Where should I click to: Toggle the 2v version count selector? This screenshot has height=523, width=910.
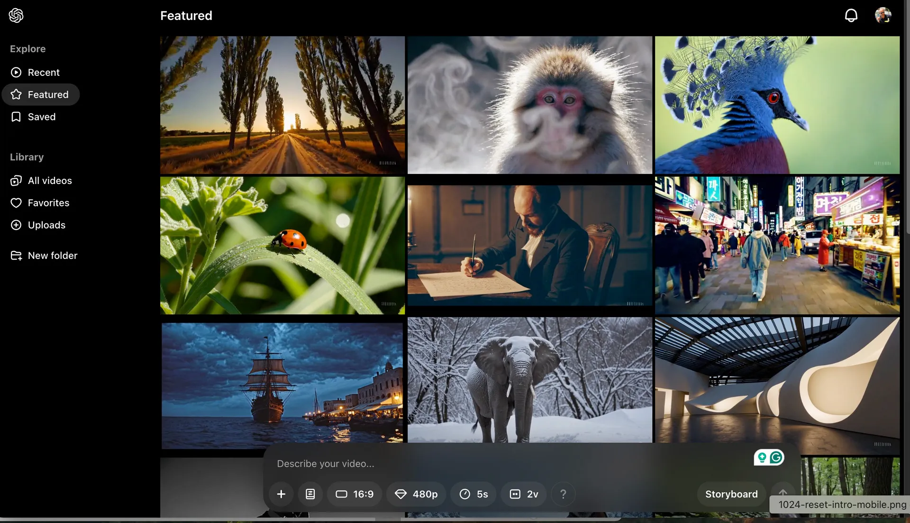click(x=524, y=494)
